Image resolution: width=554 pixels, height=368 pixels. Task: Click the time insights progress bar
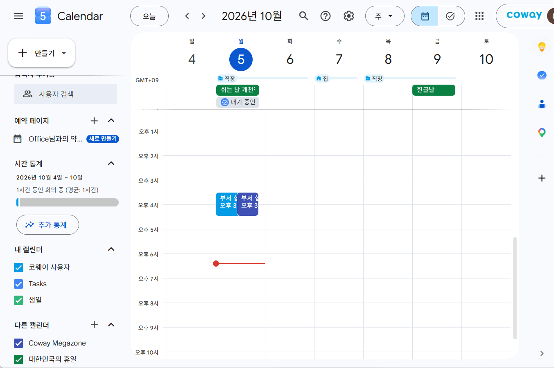pos(68,202)
